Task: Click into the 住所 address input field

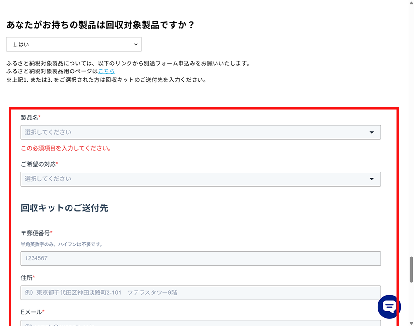Action: click(x=200, y=292)
